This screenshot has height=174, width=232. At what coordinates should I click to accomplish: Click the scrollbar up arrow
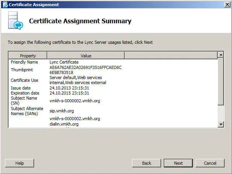221,55
